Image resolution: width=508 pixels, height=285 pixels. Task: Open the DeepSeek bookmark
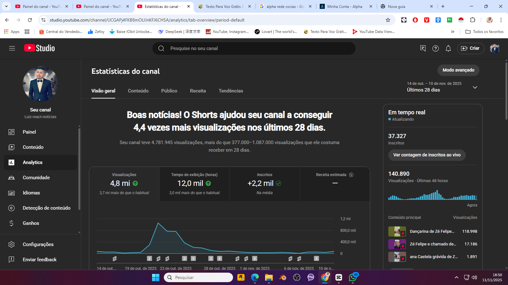[x=179, y=32]
